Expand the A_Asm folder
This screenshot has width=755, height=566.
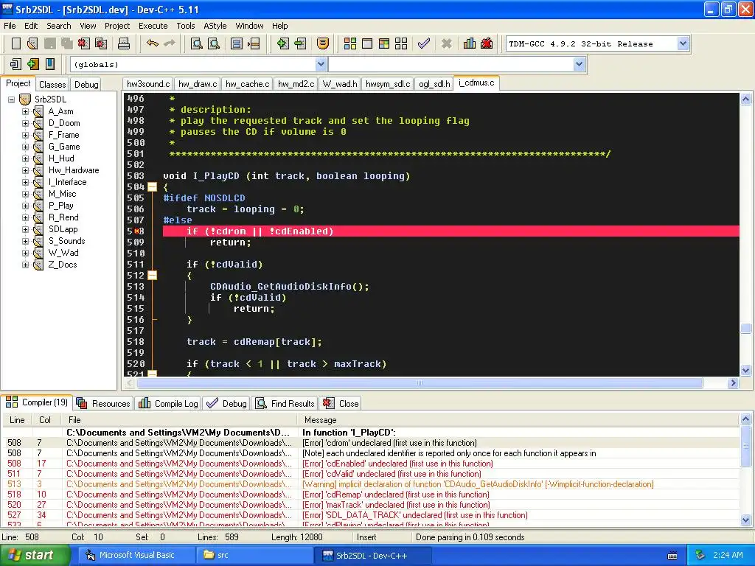point(26,111)
